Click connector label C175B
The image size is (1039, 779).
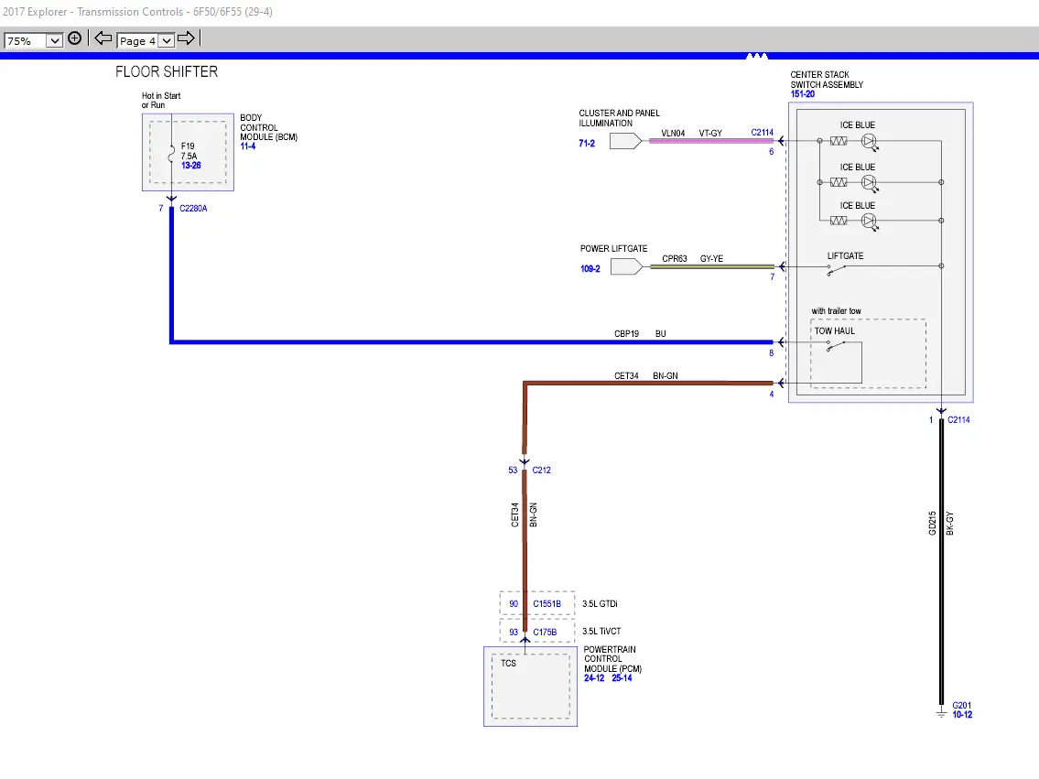click(x=545, y=633)
